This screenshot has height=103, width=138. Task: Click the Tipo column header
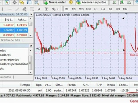(x=39, y=85)
